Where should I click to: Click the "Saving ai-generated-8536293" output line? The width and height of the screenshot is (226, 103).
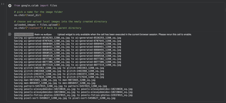click(x=67, y=38)
